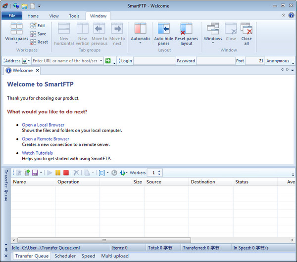The image size is (297, 262).
Task: Open the Automatic layout dropdown
Action: tap(141, 34)
